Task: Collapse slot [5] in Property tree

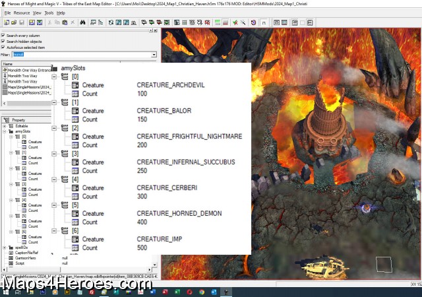Action: pyautogui.click(x=11, y=216)
